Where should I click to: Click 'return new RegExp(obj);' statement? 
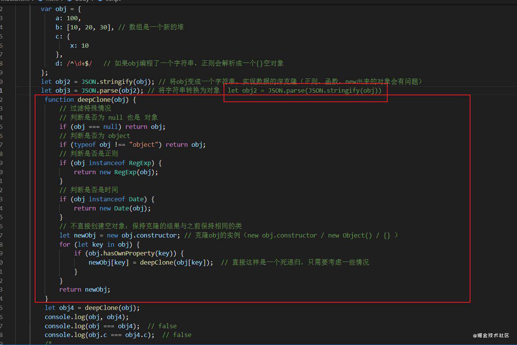pyautogui.click(x=116, y=172)
